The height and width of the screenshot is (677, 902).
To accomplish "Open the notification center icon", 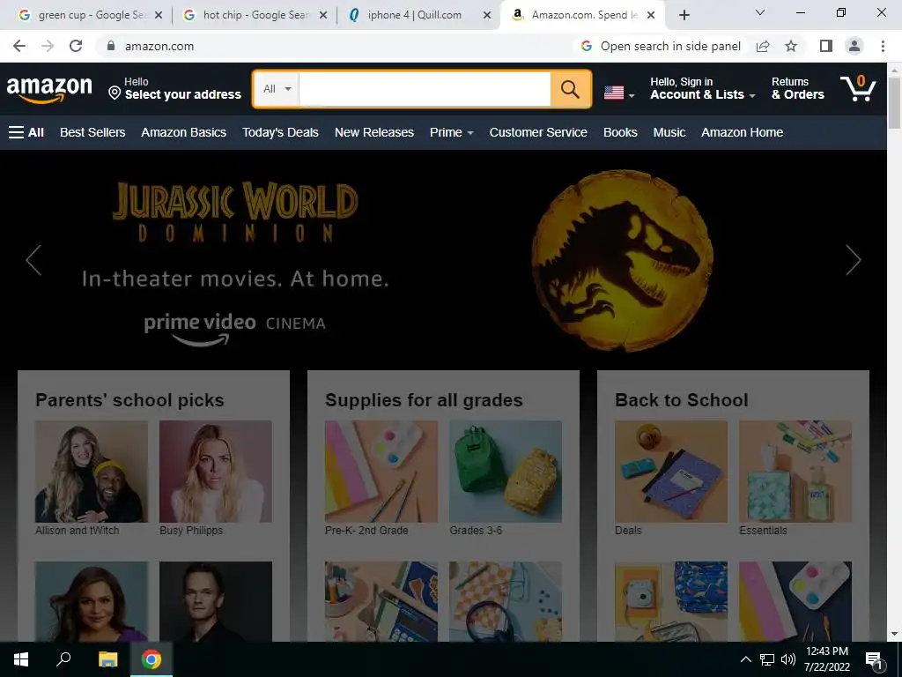I will [874, 659].
